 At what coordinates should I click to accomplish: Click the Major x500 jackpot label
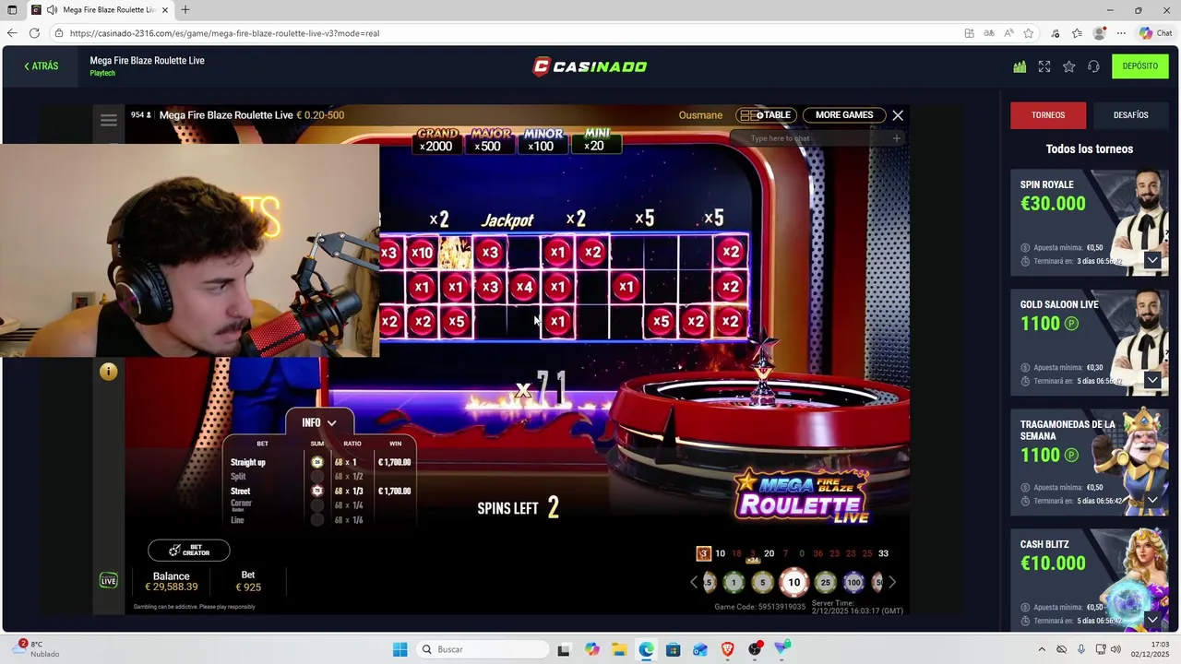tap(490, 140)
